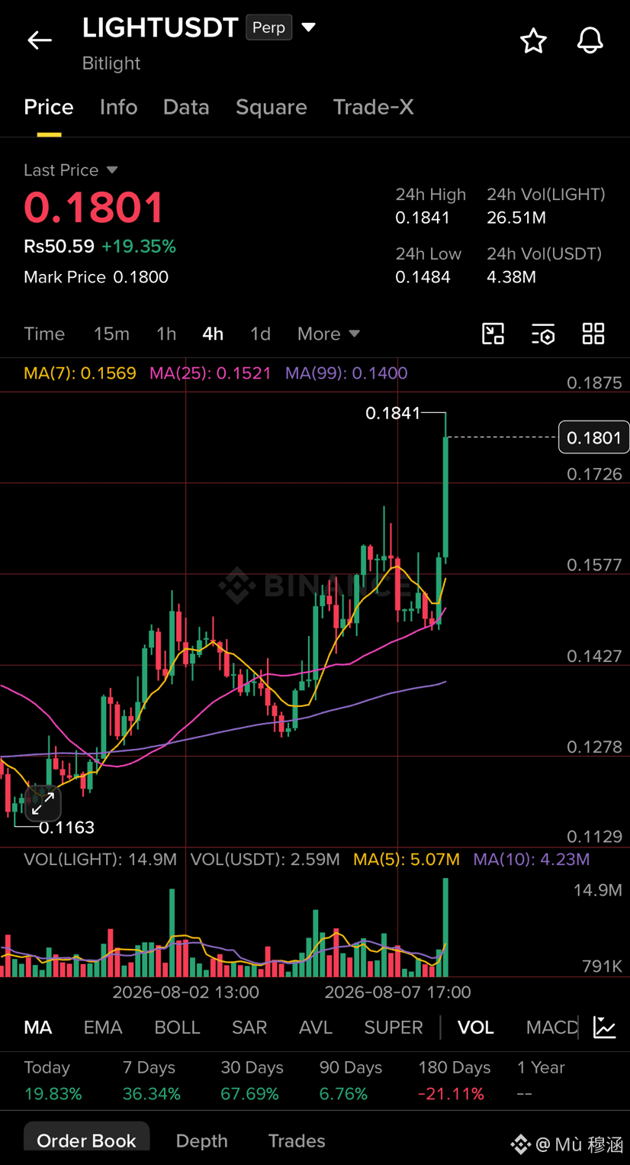Switch to the Trade-X tab
630x1165 pixels.
click(x=373, y=107)
